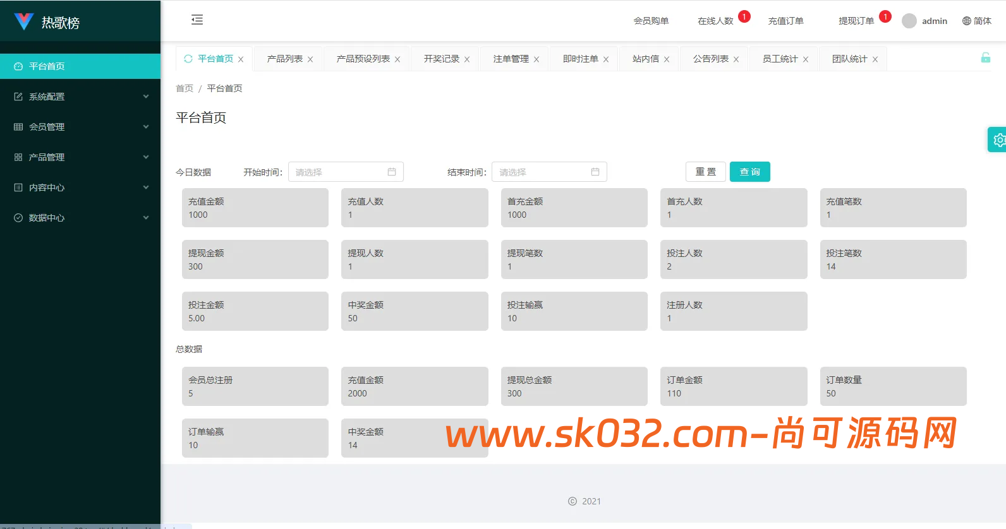Click admin avatar circle
This screenshot has width=1006, height=529.
click(909, 21)
